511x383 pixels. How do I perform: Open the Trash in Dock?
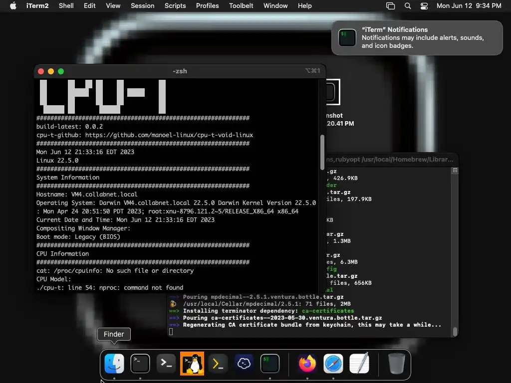[x=396, y=363]
